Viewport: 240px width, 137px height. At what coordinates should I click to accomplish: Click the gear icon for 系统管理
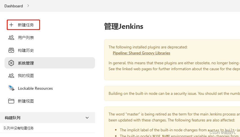pyautogui.click(x=11, y=63)
